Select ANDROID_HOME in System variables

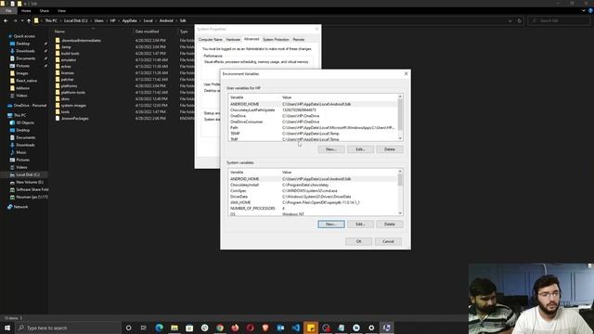point(313,179)
